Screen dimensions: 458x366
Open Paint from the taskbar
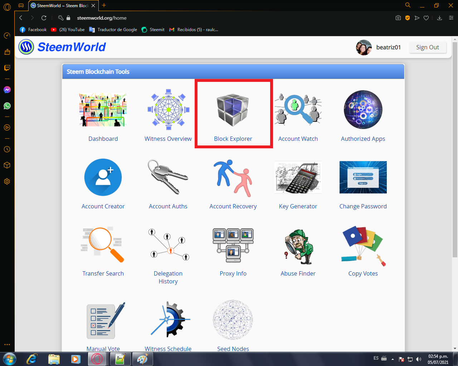pos(142,359)
